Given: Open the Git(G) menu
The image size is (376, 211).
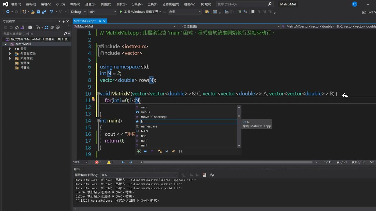Looking at the screenshot, I should coord(60,4).
